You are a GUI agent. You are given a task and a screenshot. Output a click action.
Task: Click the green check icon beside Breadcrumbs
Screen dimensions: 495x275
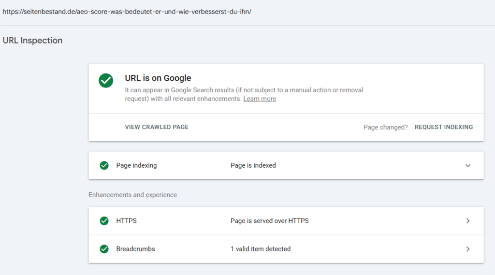(104, 249)
